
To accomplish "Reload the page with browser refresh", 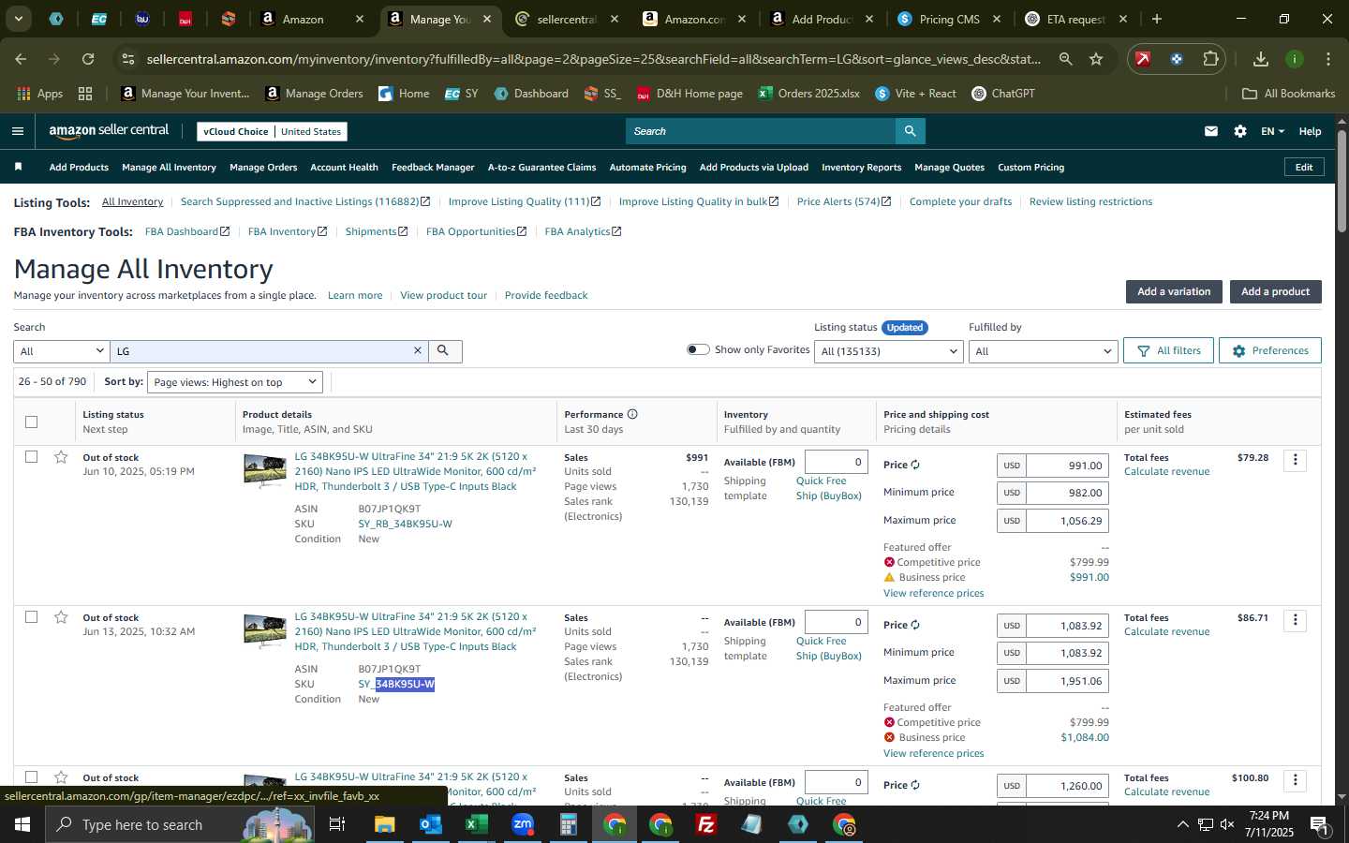I will (88, 59).
